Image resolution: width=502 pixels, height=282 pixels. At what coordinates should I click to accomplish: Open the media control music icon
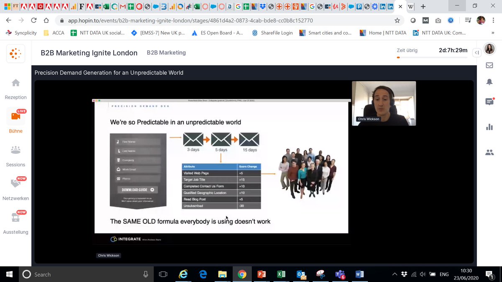[468, 20]
